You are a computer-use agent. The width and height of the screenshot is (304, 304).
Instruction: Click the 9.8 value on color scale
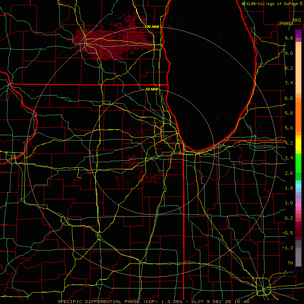point(289,38)
